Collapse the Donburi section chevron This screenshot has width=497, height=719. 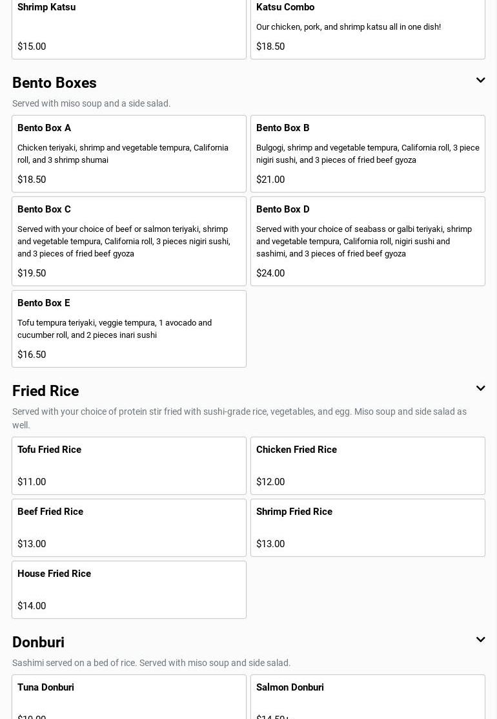pos(480,640)
